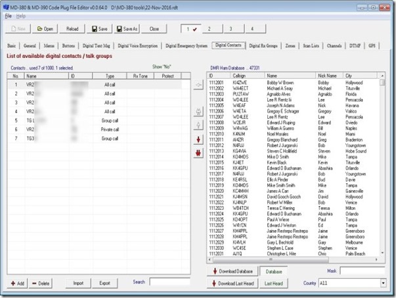Click the double up arrow move-to-top button
Image resolution: width=396 pixels, height=298 pixels.
click(x=198, y=112)
